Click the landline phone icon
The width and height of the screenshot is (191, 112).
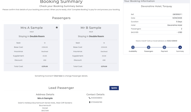[x=89, y=98]
